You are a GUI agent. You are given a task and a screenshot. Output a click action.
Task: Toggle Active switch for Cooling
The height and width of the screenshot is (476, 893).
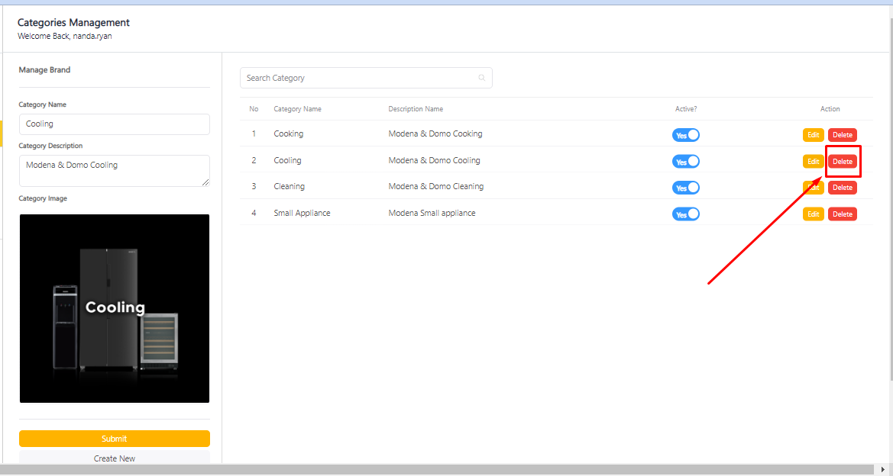685,162
